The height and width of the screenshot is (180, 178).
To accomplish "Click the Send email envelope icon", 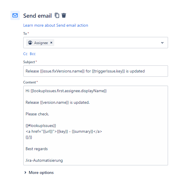I will coord(15,15).
